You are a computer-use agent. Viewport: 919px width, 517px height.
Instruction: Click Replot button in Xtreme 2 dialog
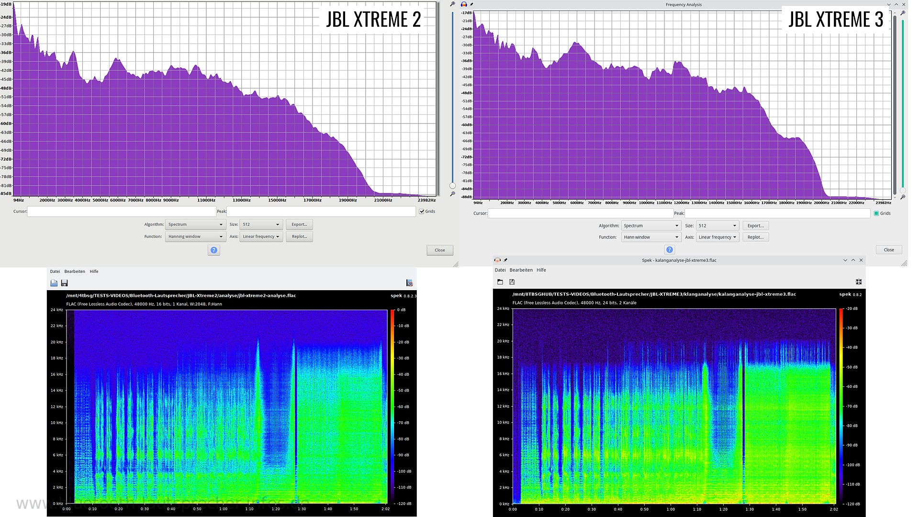click(x=299, y=236)
